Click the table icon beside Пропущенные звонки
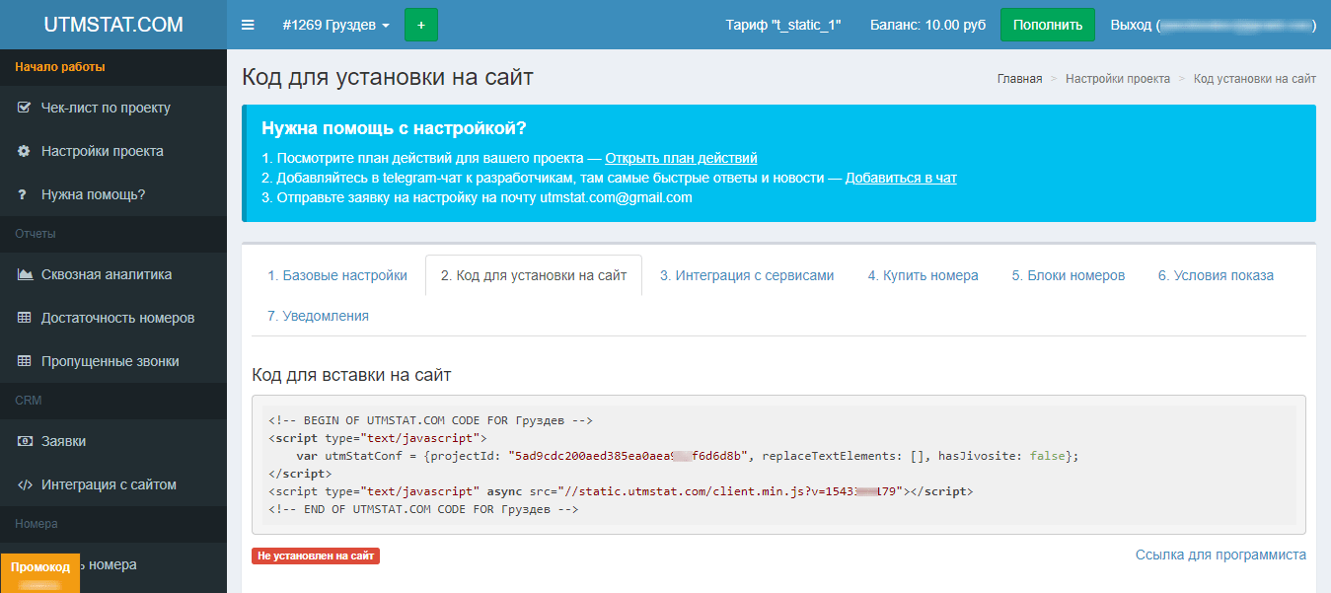The image size is (1331, 593). tap(25, 361)
